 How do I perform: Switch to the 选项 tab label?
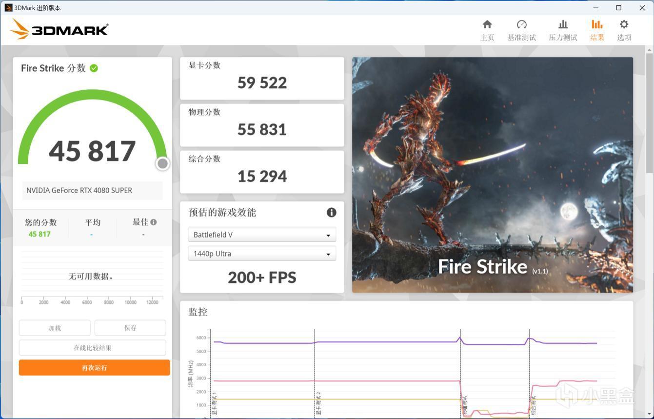[624, 38]
